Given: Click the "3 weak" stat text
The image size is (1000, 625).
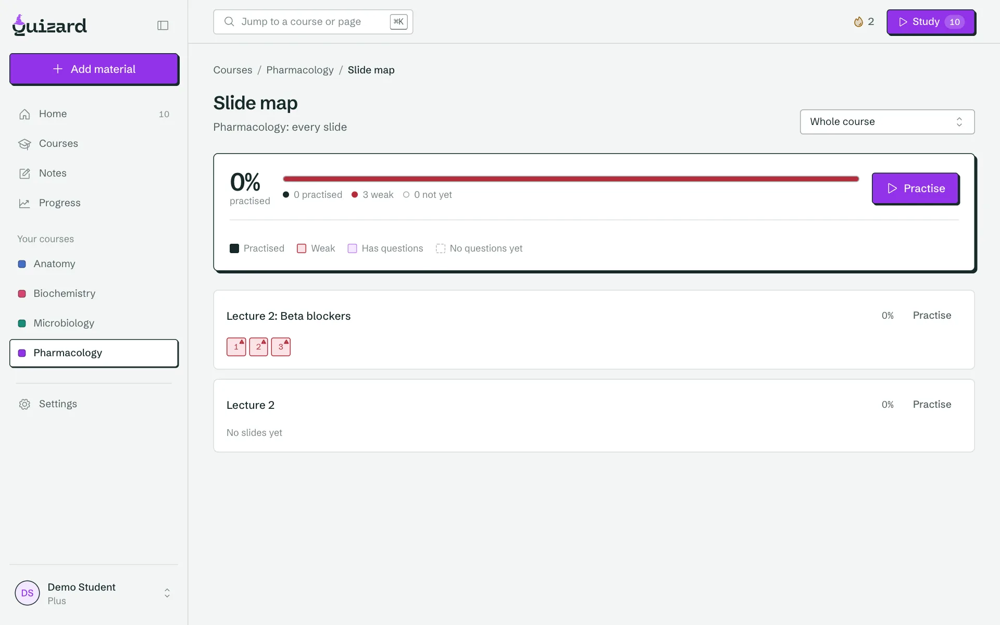Looking at the screenshot, I should (x=378, y=195).
